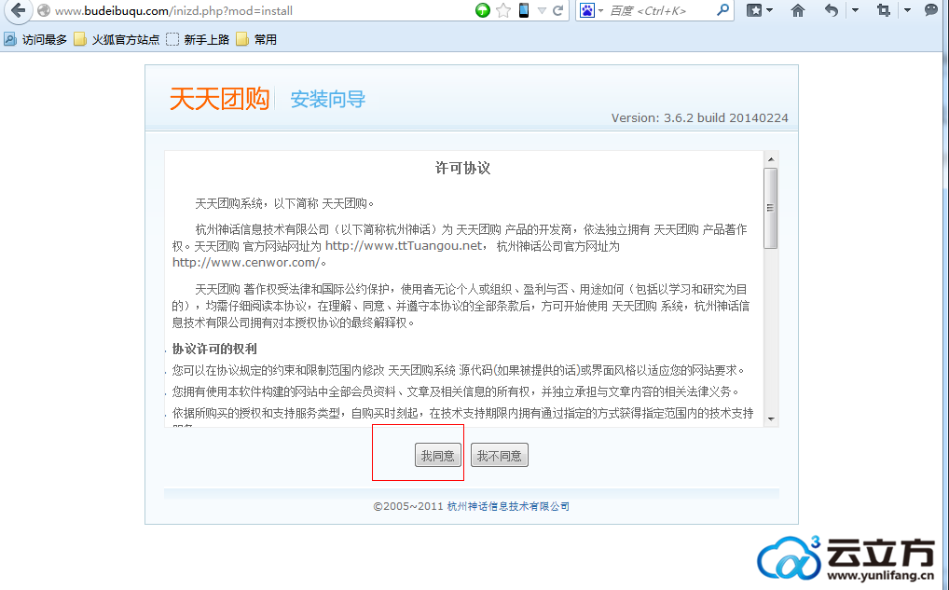This screenshot has width=949, height=590.
Task: Expand the crop tool dropdown arrow
Action: 907,10
